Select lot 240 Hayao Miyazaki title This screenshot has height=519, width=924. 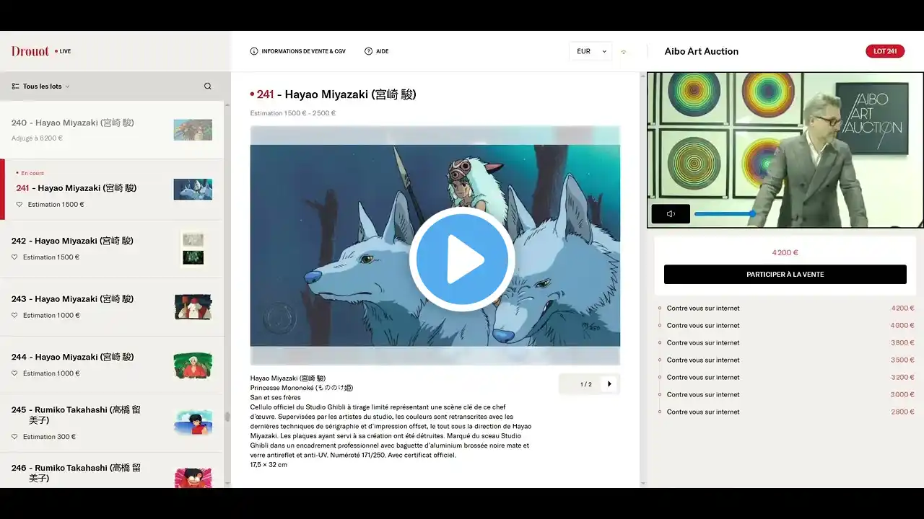(x=73, y=123)
